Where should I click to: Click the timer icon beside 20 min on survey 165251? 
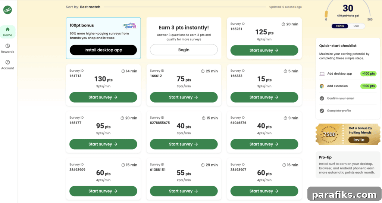click(283, 24)
